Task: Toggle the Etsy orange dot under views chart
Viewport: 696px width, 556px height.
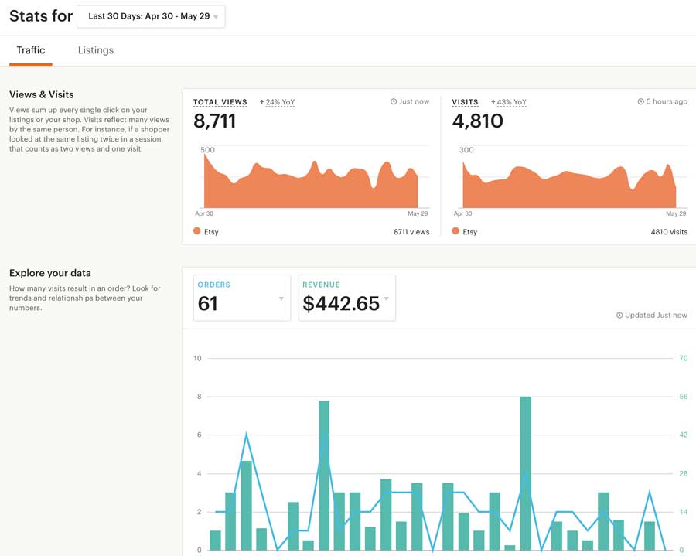Action: tap(197, 230)
